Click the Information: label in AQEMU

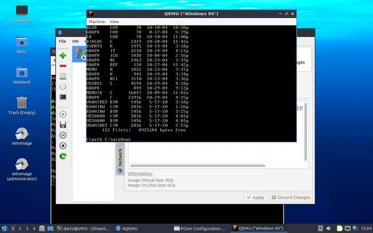140,174
